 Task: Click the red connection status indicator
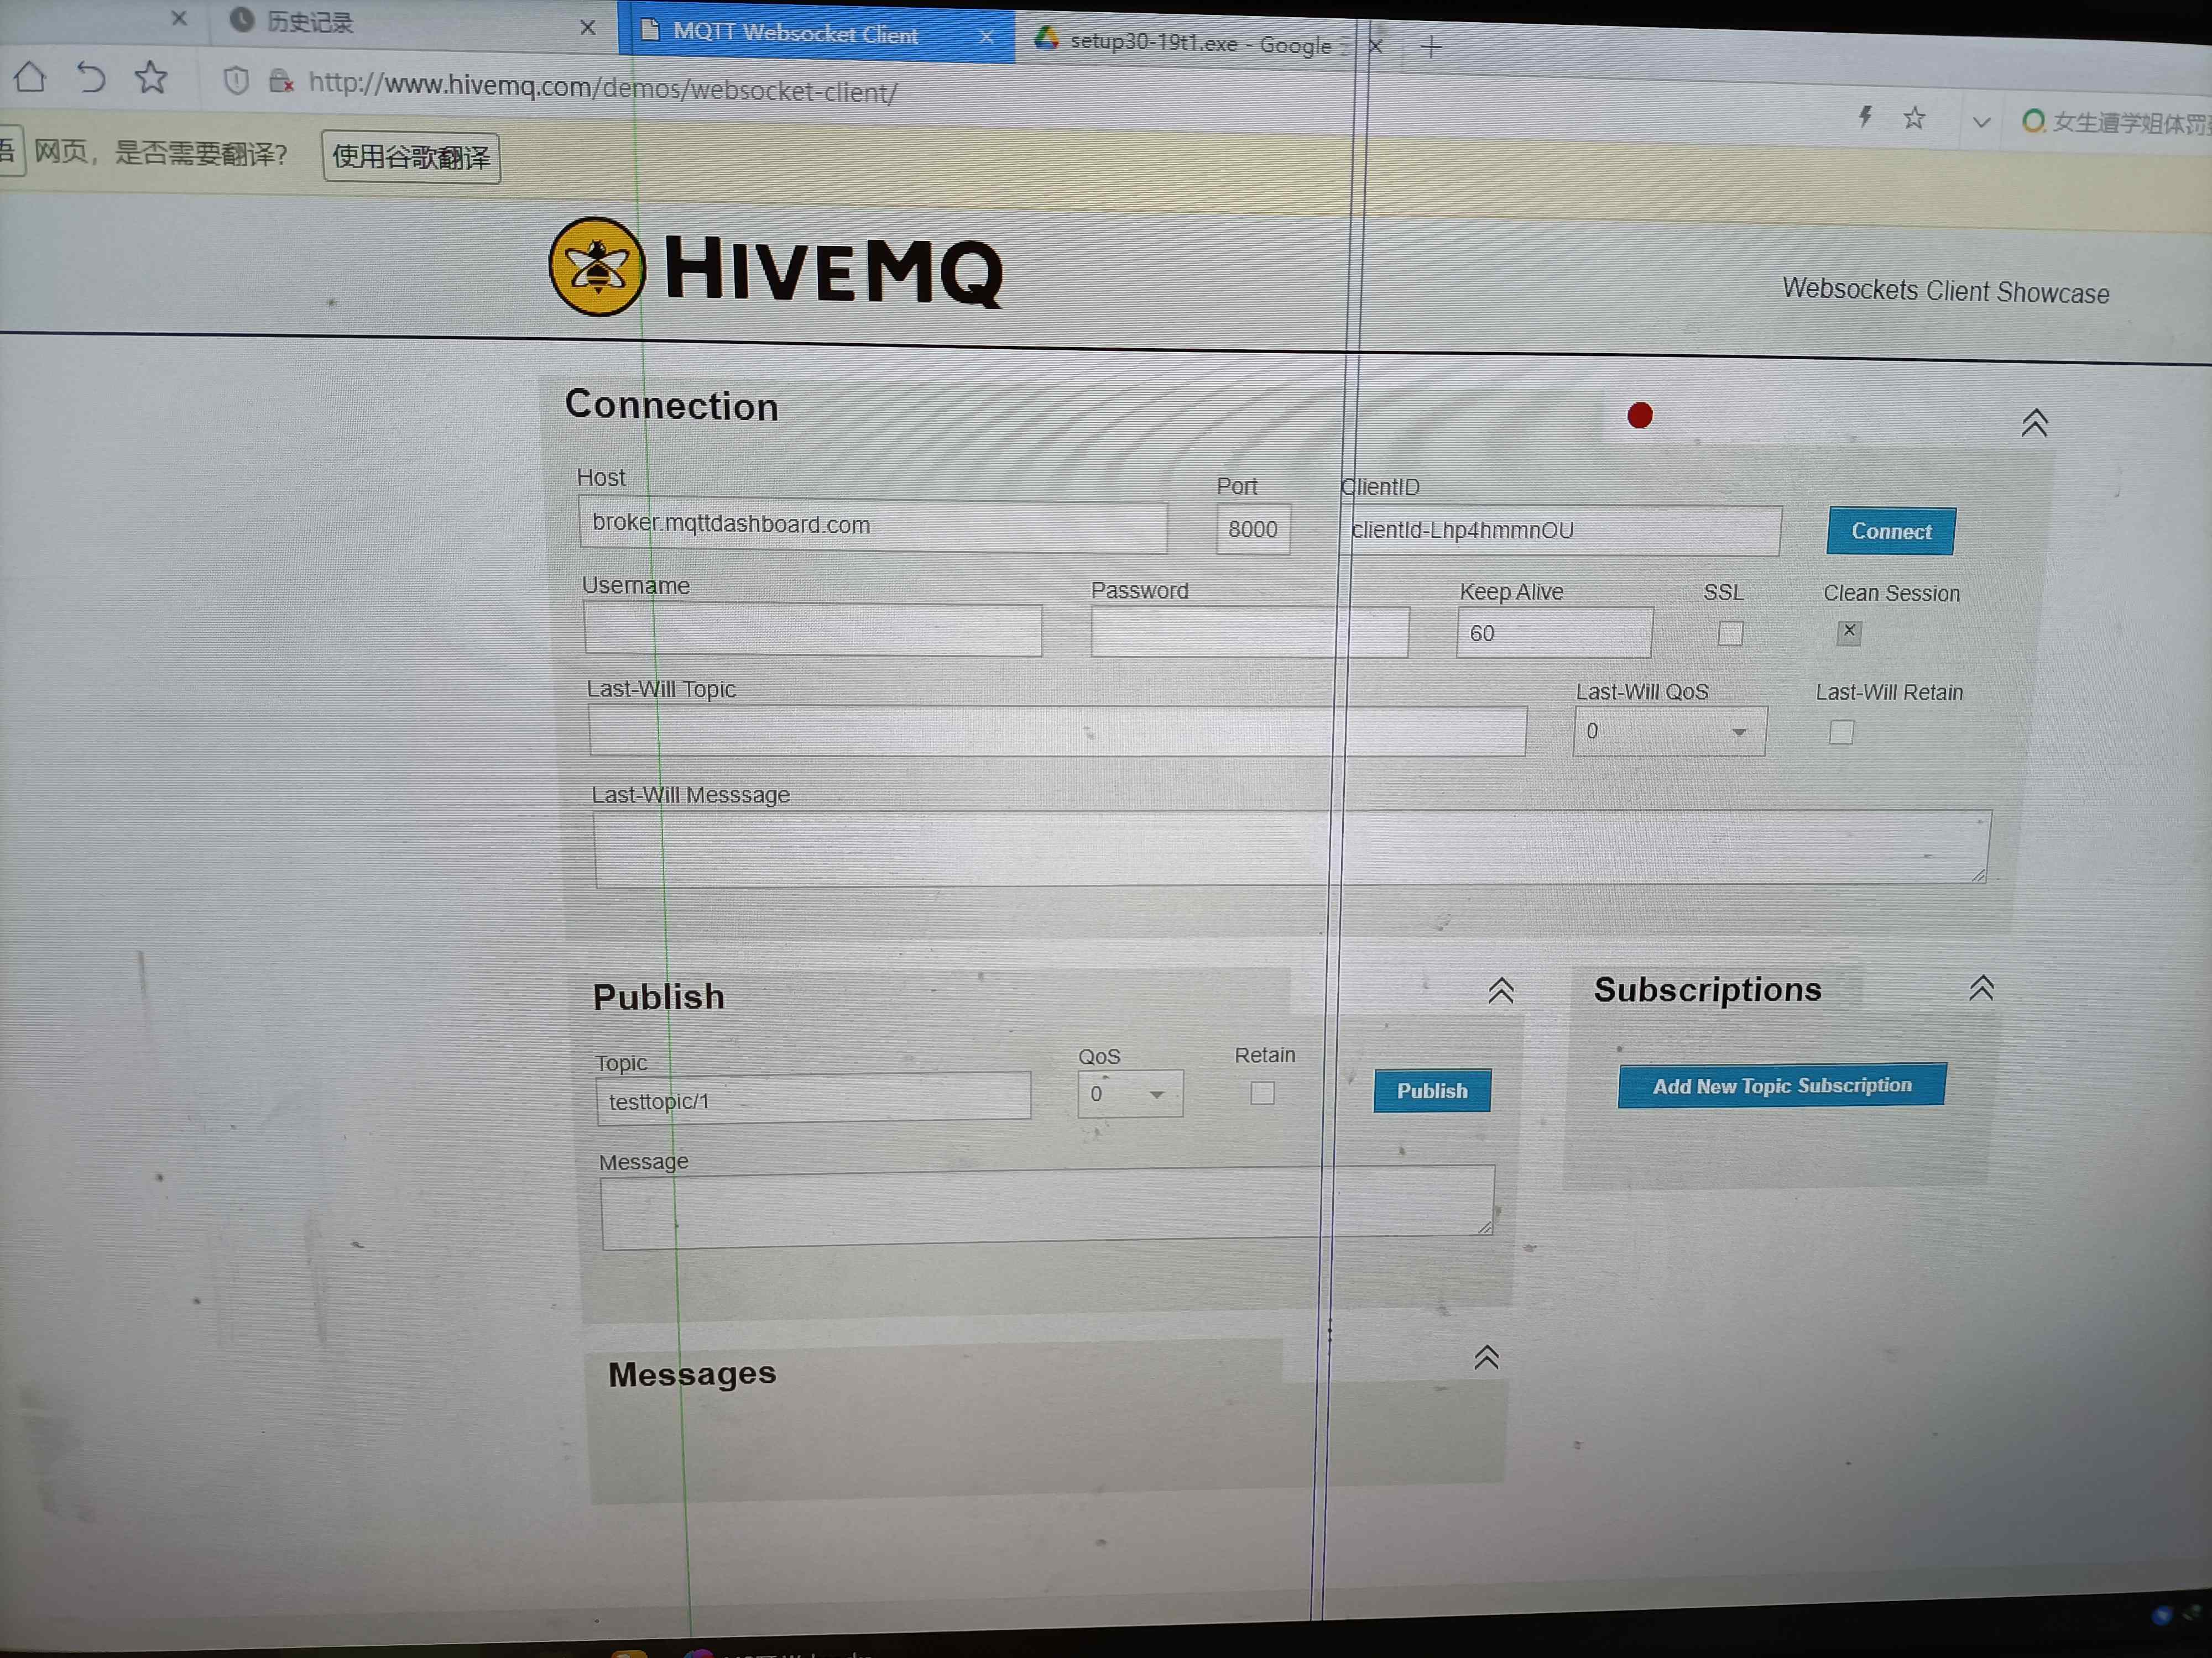click(1640, 414)
